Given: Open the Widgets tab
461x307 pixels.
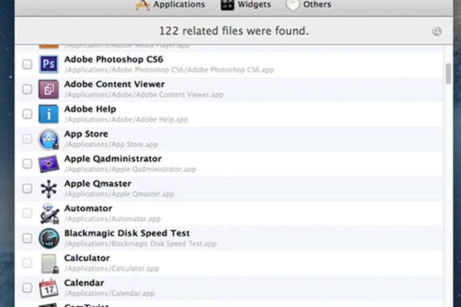Looking at the screenshot, I should (x=246, y=5).
